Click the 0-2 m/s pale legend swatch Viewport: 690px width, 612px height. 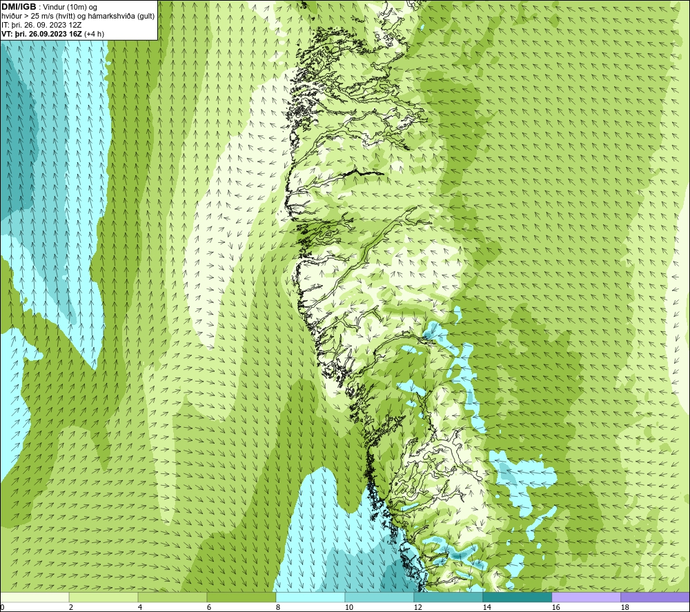34,597
